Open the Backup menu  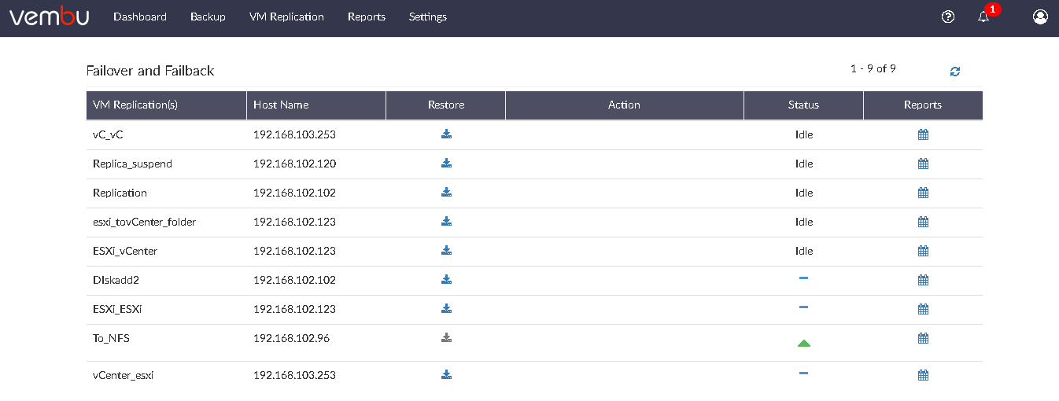point(208,17)
